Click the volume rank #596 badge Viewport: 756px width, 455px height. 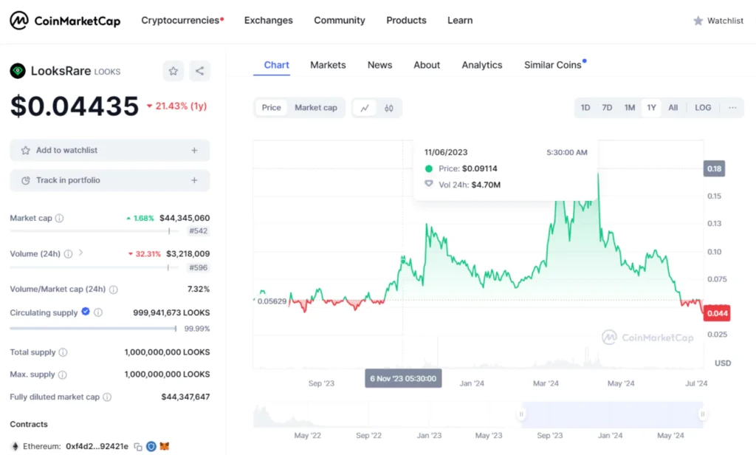pos(198,268)
